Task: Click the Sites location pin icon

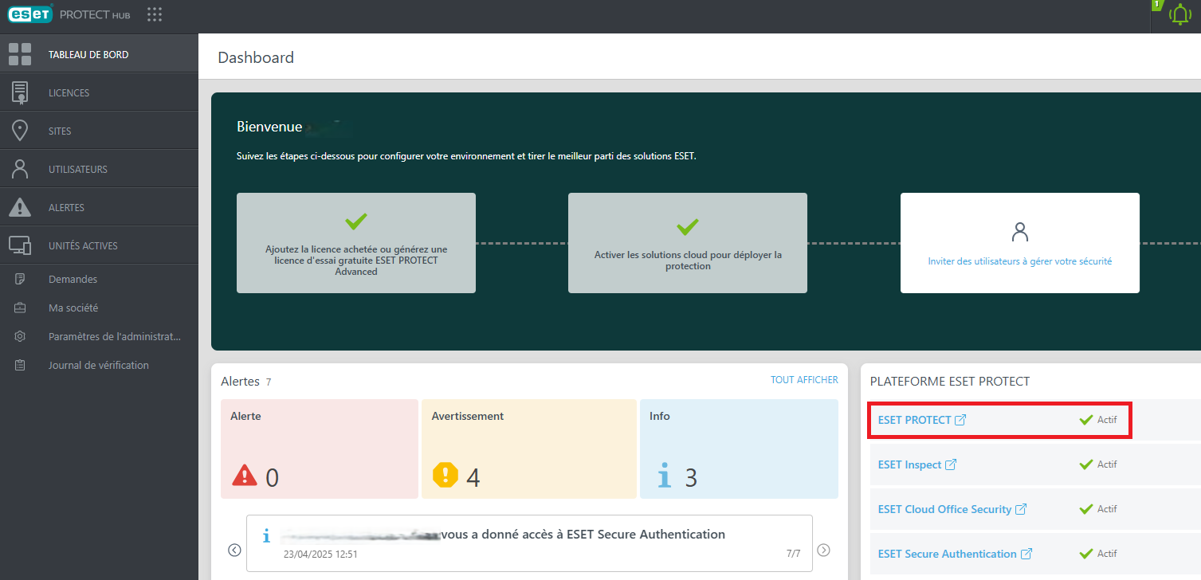Action: (20, 131)
